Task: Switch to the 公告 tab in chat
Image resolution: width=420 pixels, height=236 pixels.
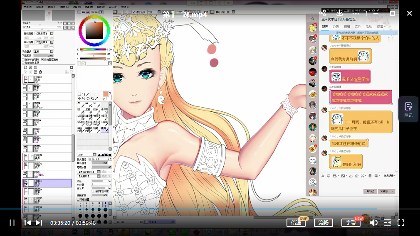Action: (336, 27)
